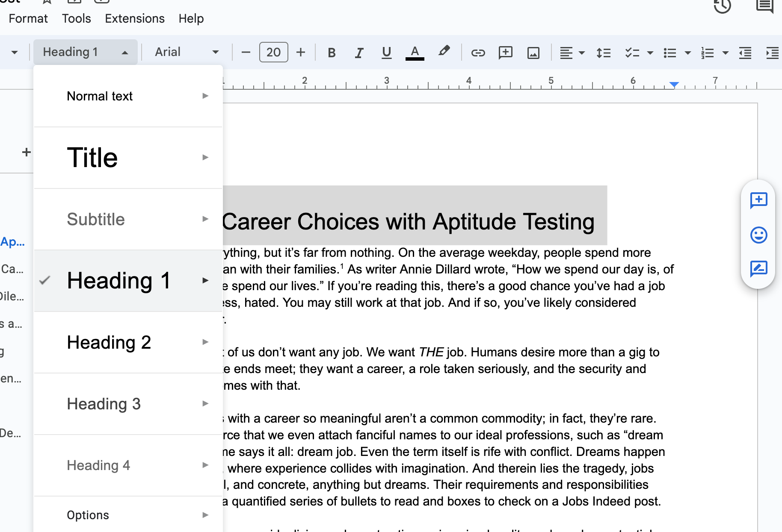Click suggest edits icon in side panel
782x532 pixels.
coord(758,269)
